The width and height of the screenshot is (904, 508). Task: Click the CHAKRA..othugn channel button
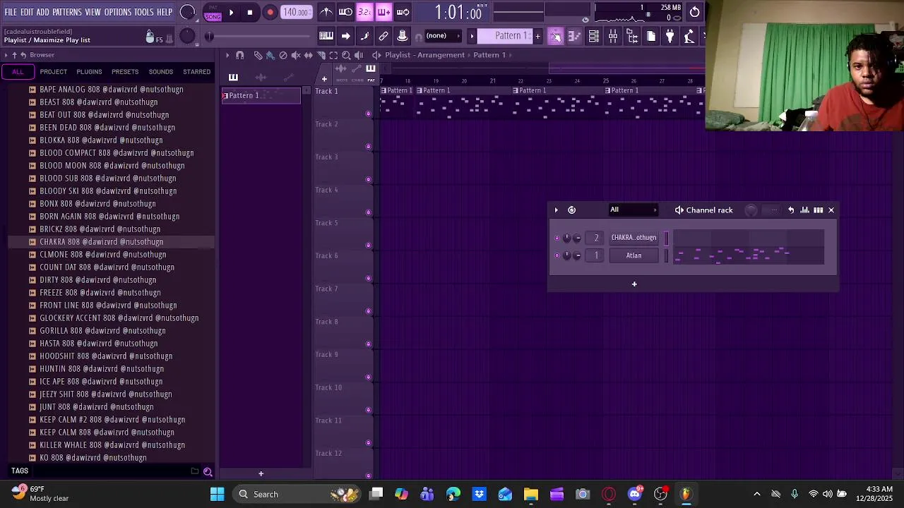[634, 238]
